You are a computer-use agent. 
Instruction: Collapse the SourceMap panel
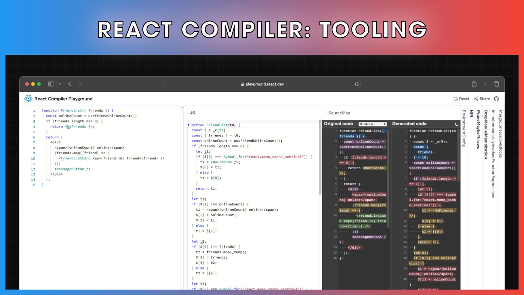pyautogui.click(x=338, y=113)
